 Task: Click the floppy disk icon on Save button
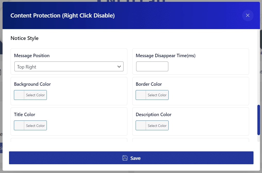(x=125, y=158)
